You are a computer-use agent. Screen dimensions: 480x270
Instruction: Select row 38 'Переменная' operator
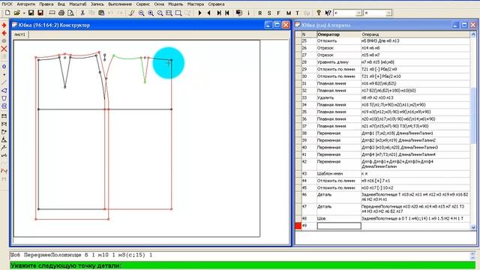(338, 133)
